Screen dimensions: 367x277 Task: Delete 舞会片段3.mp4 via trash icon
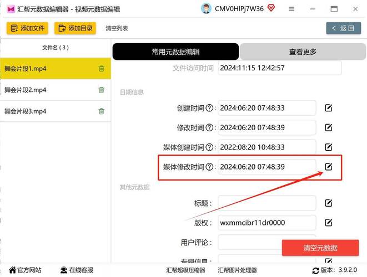coord(101,111)
